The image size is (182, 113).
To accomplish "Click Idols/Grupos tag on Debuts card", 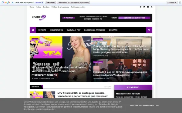I will click(x=98, y=62).
